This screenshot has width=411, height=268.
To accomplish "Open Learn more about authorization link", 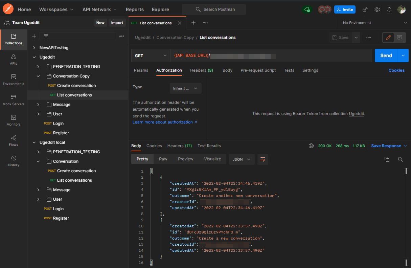I will [165, 122].
